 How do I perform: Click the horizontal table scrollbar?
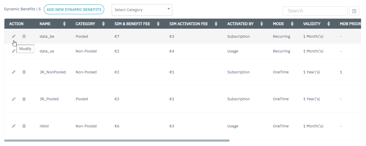point(117,141)
